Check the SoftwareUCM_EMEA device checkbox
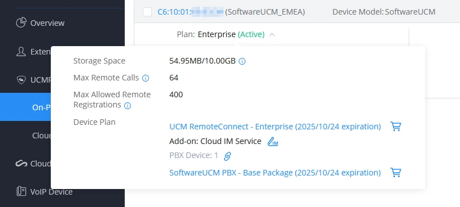This screenshot has width=460, height=207. point(147,12)
